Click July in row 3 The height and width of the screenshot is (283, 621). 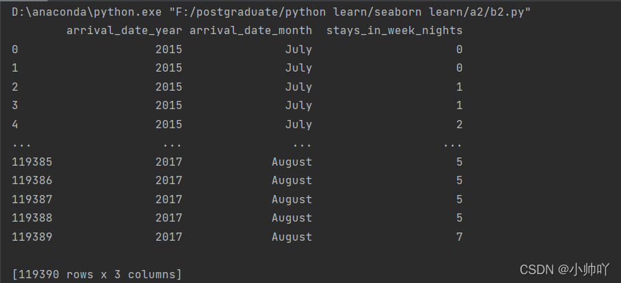coord(299,106)
